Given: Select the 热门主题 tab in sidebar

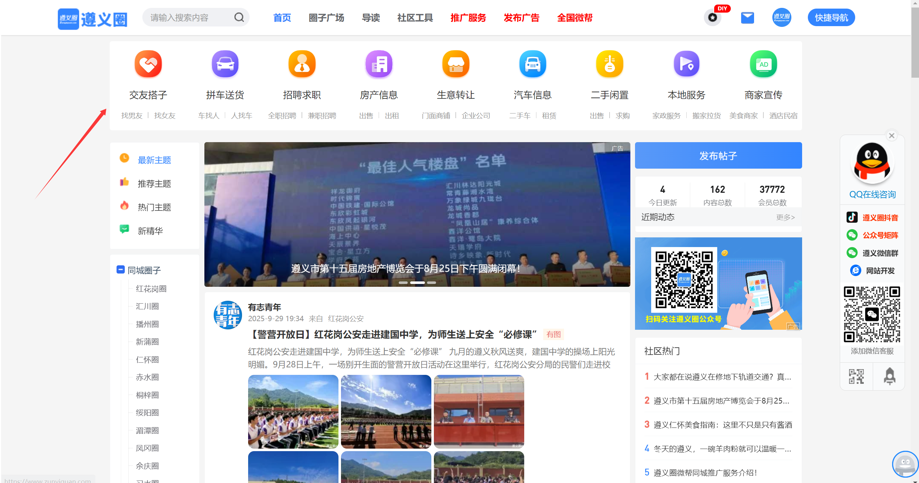Looking at the screenshot, I should tap(154, 207).
